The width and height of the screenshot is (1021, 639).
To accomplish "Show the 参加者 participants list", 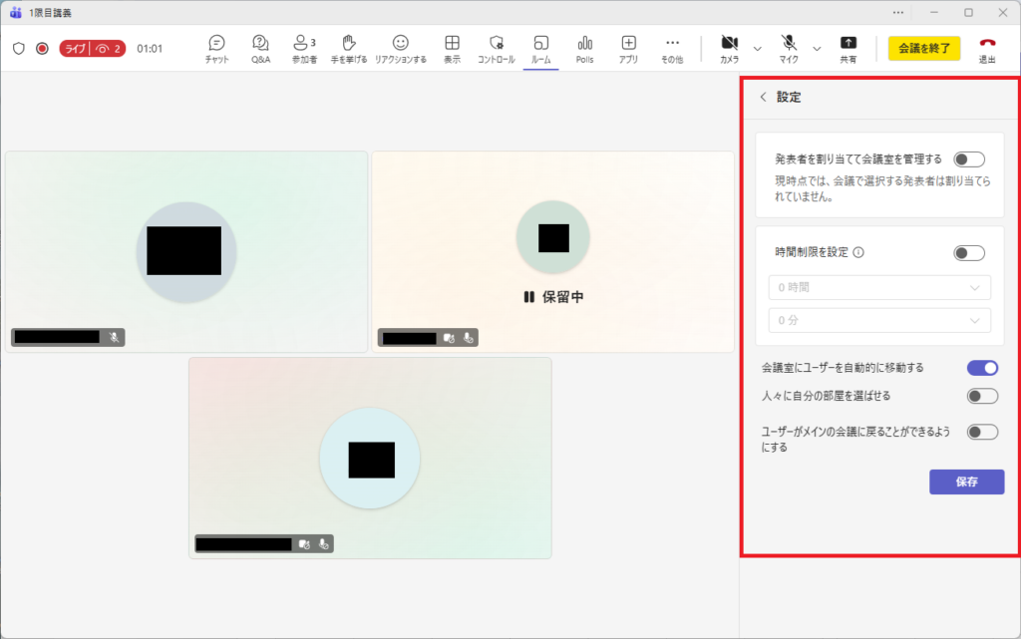I will point(304,44).
